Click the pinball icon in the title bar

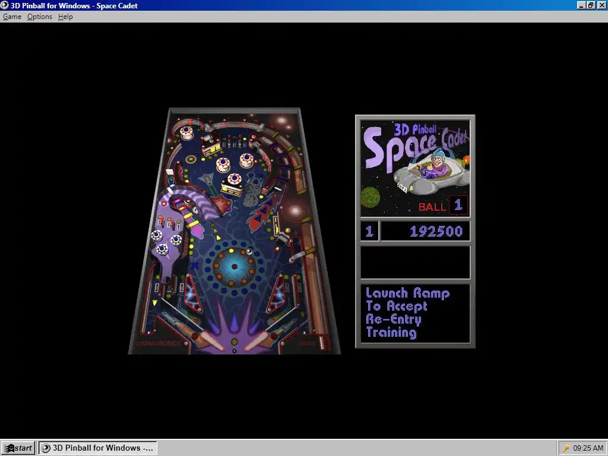pos(5,5)
